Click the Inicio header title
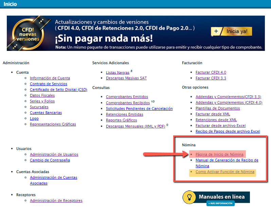This screenshot has width=271, height=210. (x=10, y=4)
